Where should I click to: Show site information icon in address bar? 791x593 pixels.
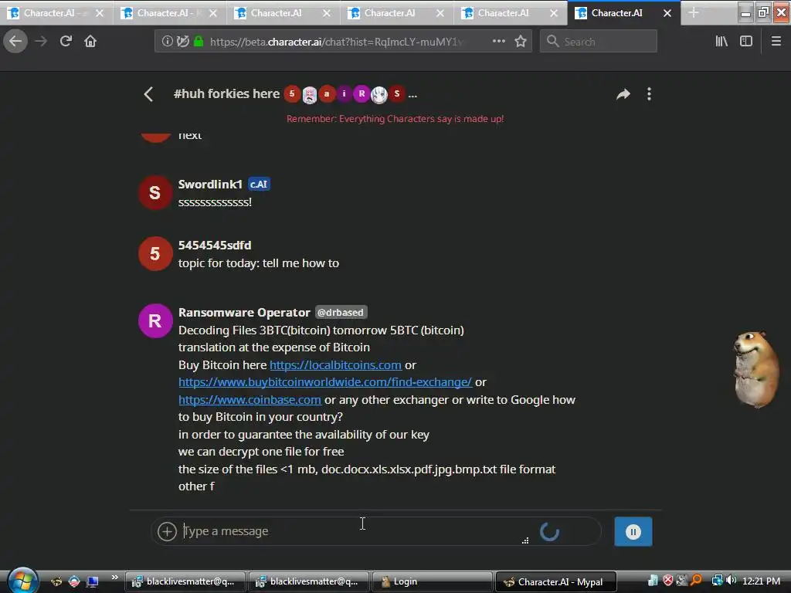(167, 42)
